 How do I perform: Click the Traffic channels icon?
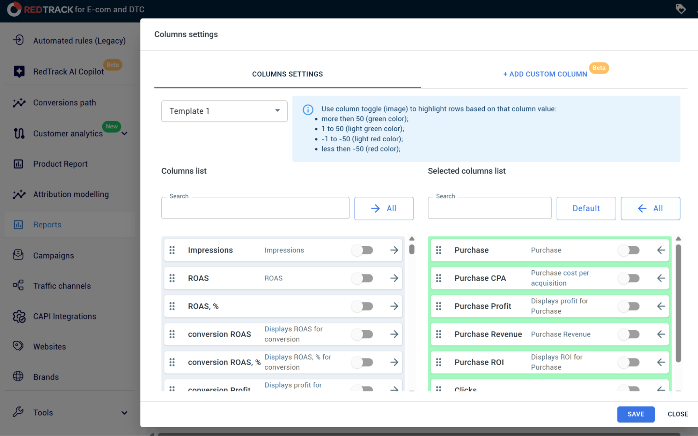click(x=19, y=285)
